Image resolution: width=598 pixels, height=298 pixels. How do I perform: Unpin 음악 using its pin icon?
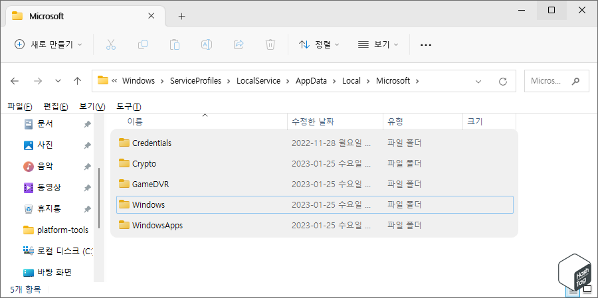87,167
